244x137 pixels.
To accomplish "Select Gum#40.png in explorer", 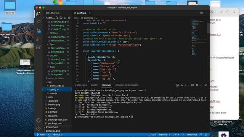I will [58, 59].
